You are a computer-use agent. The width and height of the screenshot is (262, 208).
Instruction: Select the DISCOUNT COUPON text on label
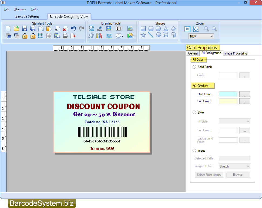(x=103, y=107)
